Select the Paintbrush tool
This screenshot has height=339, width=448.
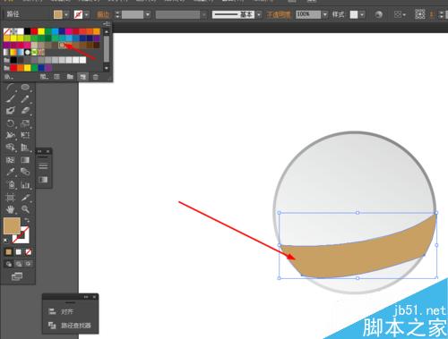(11, 98)
